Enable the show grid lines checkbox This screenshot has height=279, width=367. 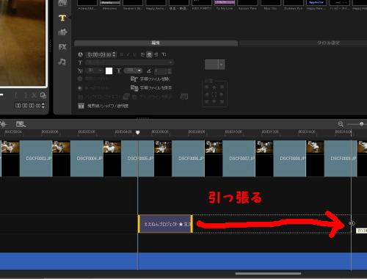pyautogui.click(x=134, y=97)
